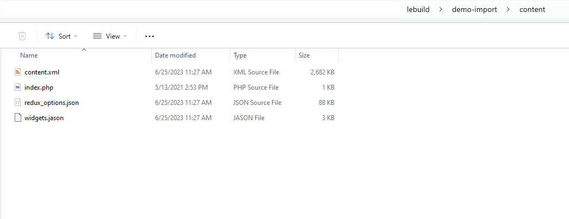Go to the lebuild breadcrumb folder
The width and height of the screenshot is (569, 219).
point(418,10)
